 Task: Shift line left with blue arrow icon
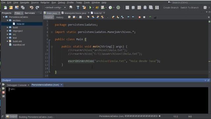tap(128, 17)
